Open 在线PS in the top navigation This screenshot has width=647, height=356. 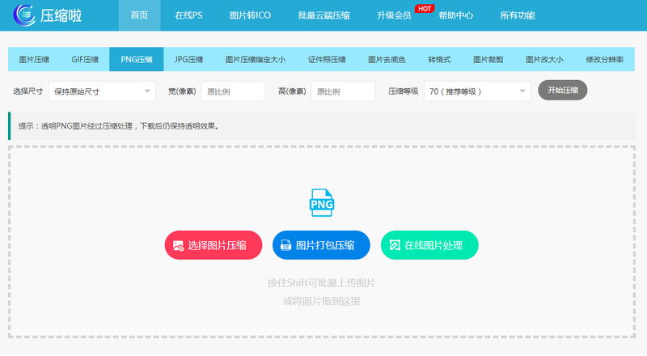coord(188,15)
